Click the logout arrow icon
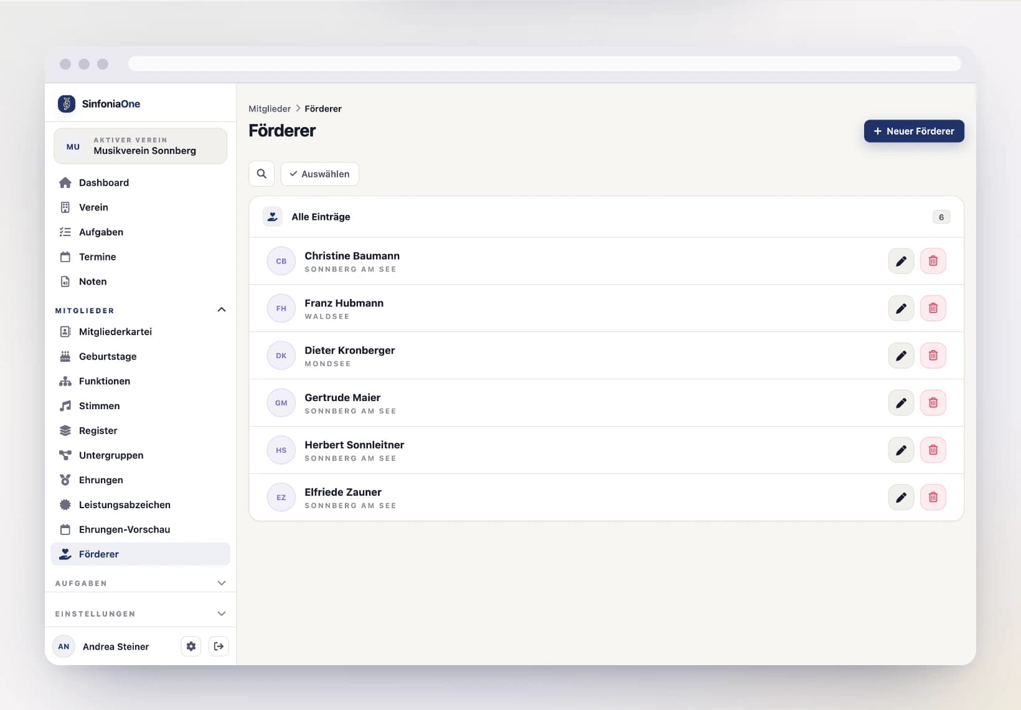The height and width of the screenshot is (710, 1021). pyautogui.click(x=219, y=646)
